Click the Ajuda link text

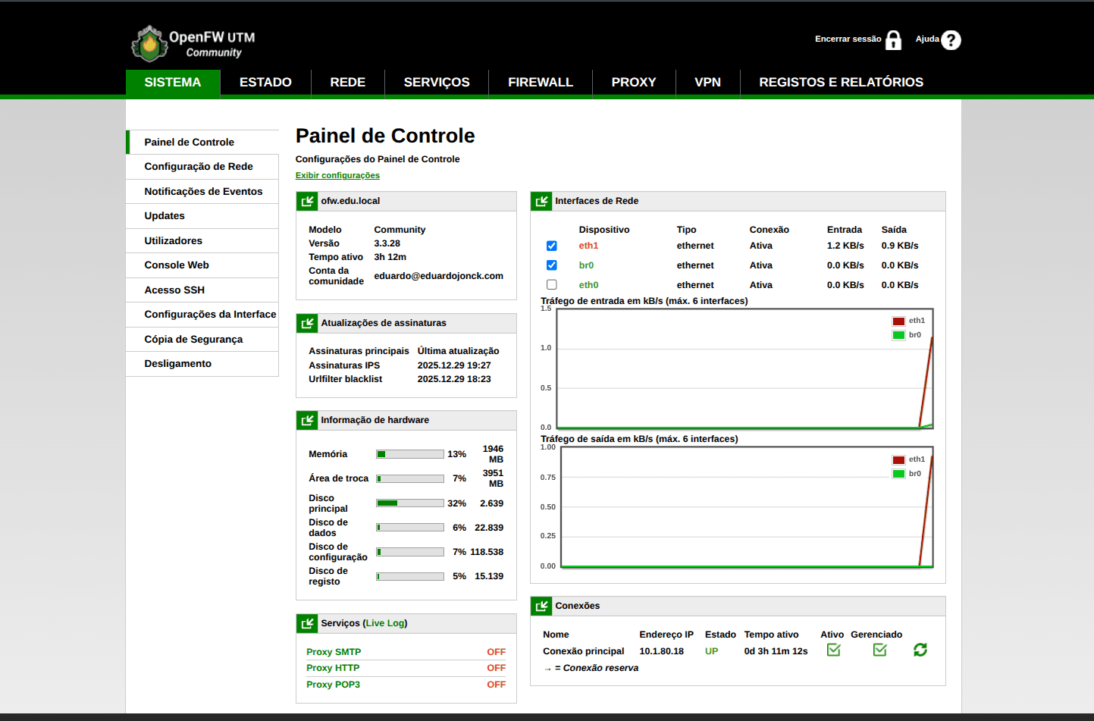[927, 39]
